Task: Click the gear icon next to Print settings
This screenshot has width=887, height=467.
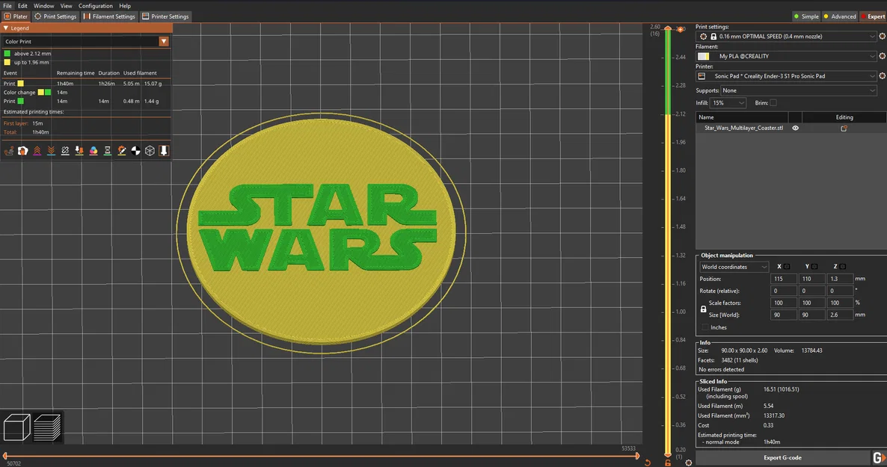Action: point(883,36)
